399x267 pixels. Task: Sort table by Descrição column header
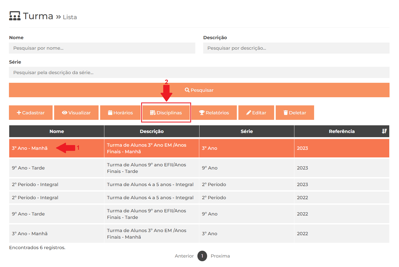tap(152, 131)
